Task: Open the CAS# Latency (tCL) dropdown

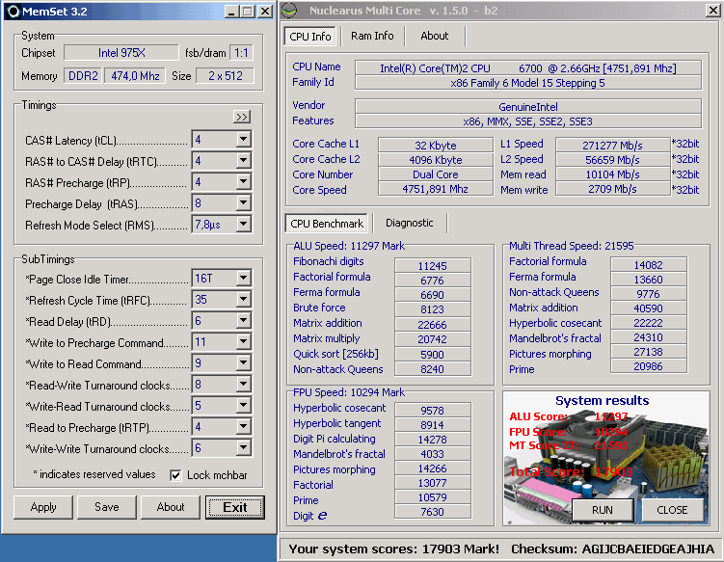Action: (243, 139)
